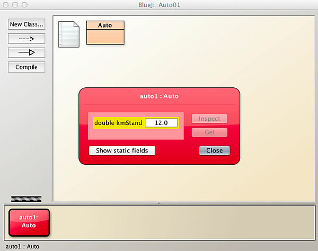Click the red window close button

(x=6, y=4)
